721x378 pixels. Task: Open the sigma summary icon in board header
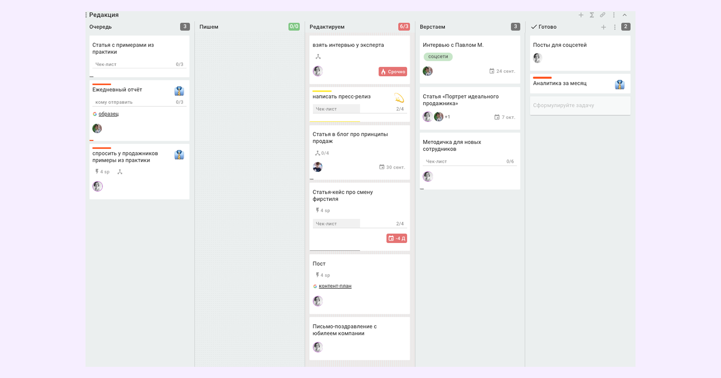coord(592,15)
